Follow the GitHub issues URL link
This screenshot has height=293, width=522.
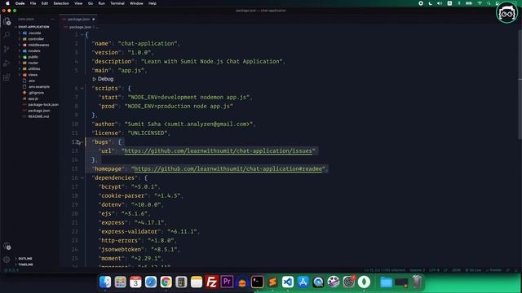click(x=218, y=151)
